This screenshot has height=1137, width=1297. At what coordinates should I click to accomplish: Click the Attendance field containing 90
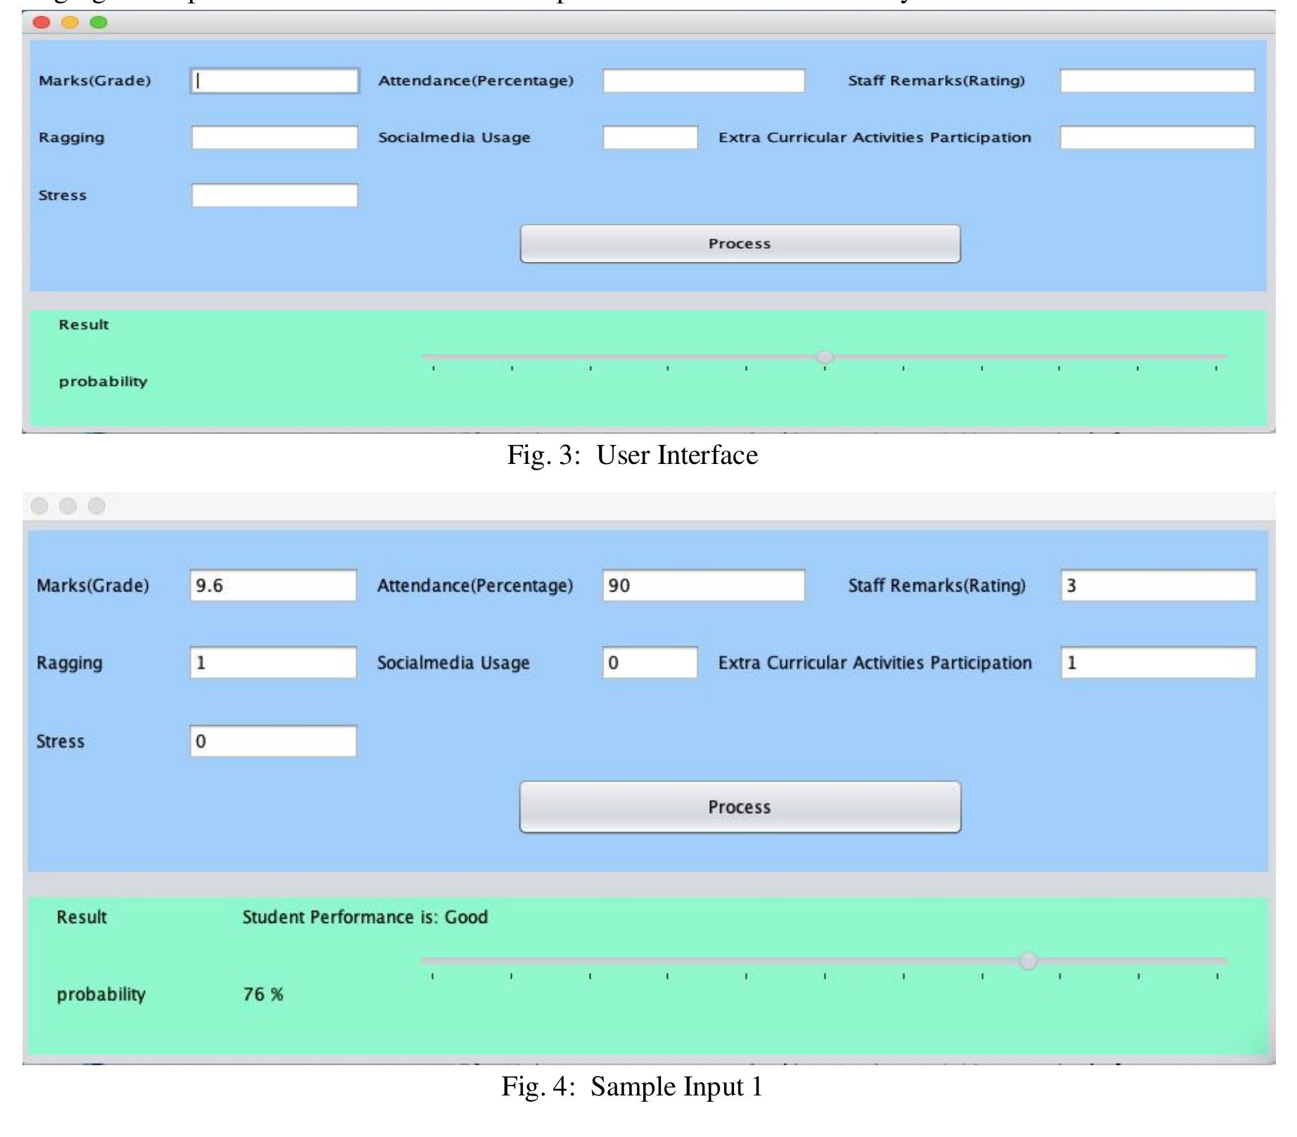[x=704, y=585]
